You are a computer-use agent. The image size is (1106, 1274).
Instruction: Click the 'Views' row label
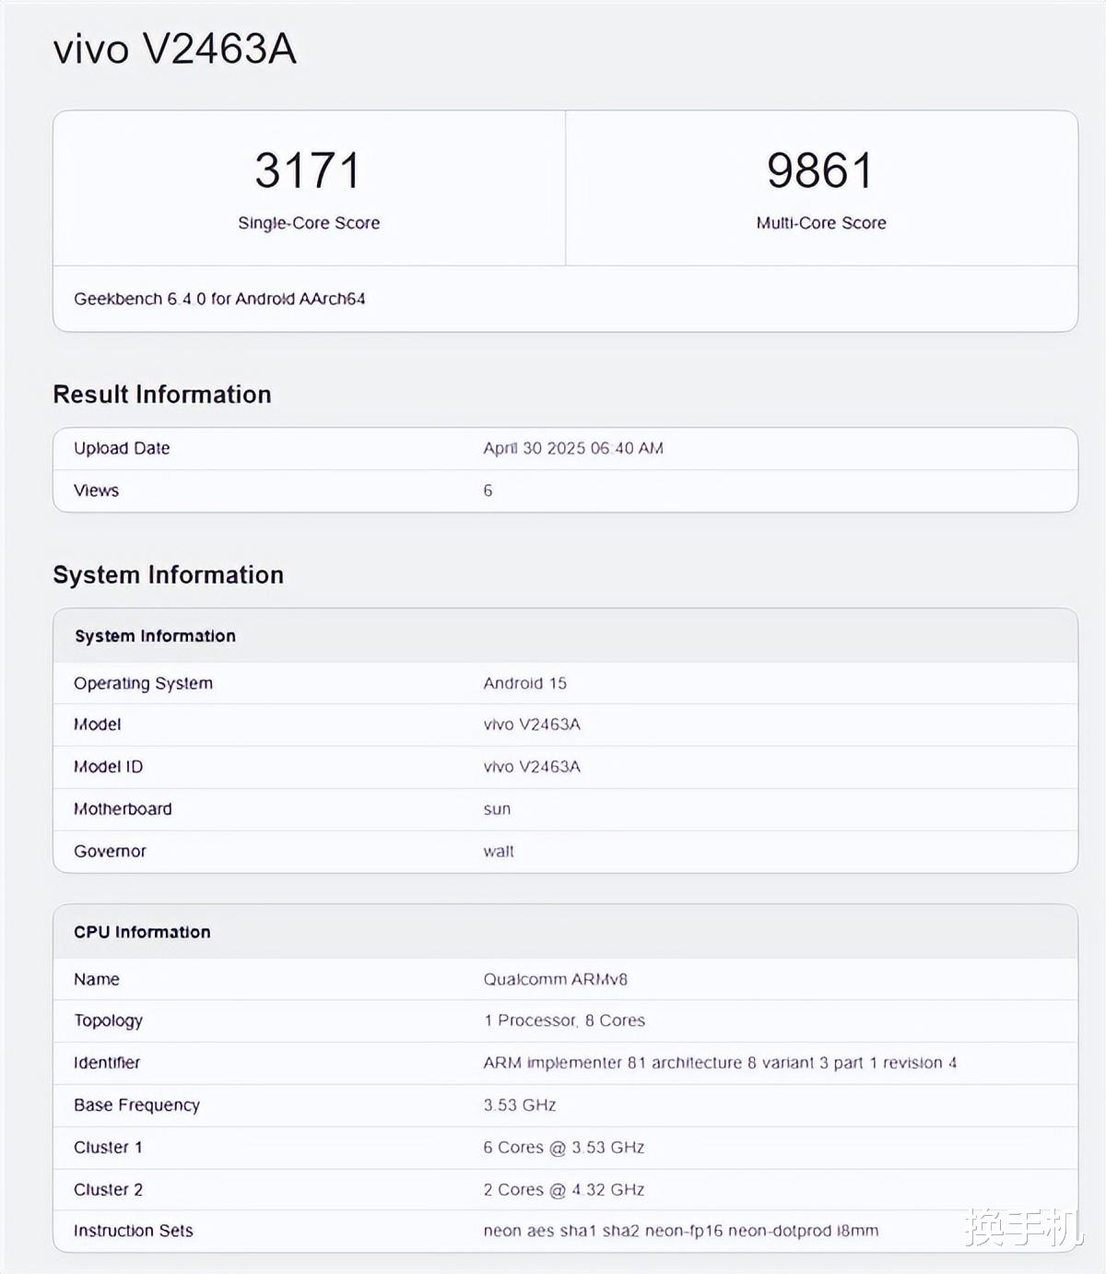pos(96,490)
